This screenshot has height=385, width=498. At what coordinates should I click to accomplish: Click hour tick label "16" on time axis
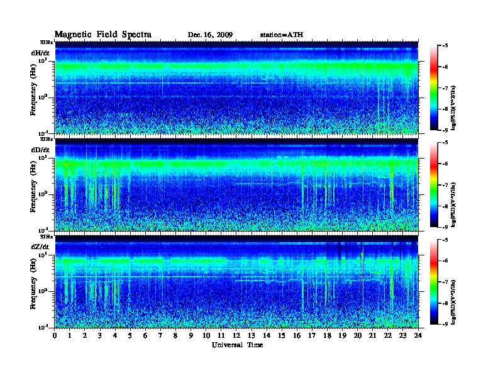297,335
